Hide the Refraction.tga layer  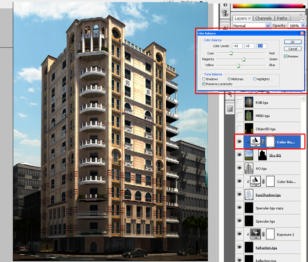point(239,247)
